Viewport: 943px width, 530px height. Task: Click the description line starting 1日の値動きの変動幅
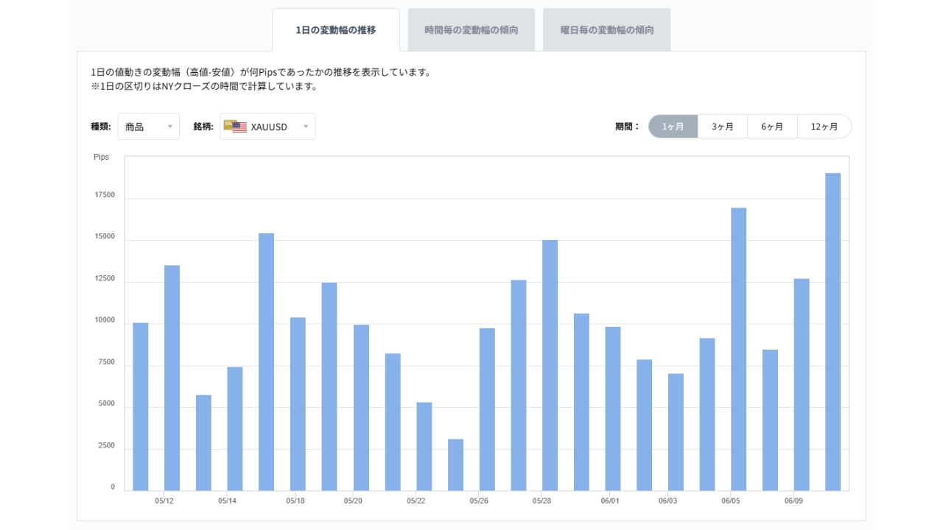[261, 72]
